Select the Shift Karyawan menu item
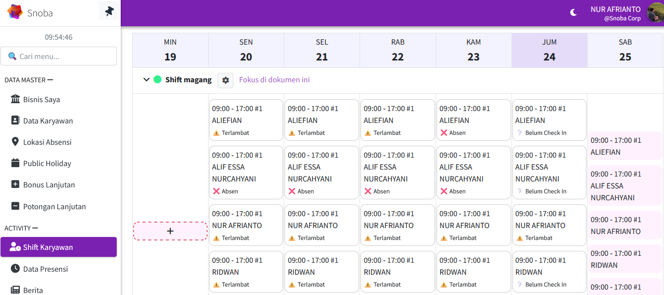The image size is (664, 295). point(59,247)
